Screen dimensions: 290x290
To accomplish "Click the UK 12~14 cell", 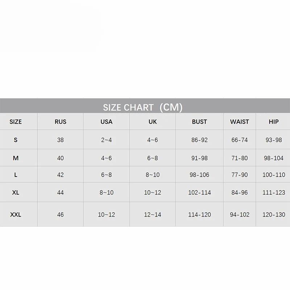I will (x=153, y=215).
